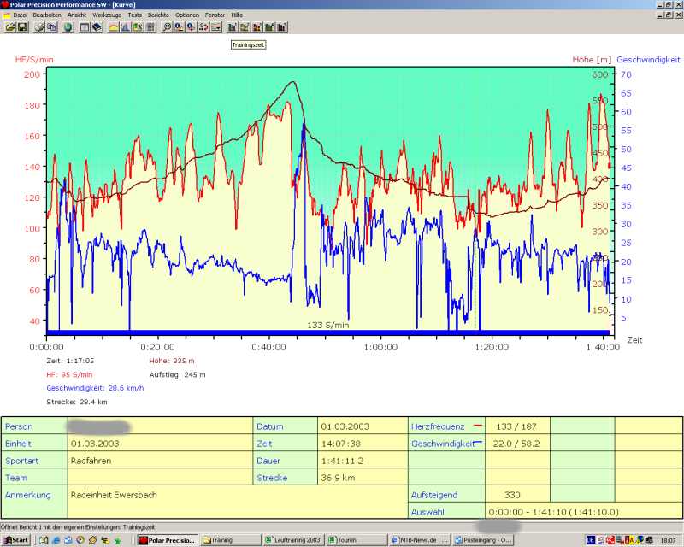The image size is (684, 547).
Task: Click the Copy toolbar icon
Action: pyautogui.click(x=51, y=27)
